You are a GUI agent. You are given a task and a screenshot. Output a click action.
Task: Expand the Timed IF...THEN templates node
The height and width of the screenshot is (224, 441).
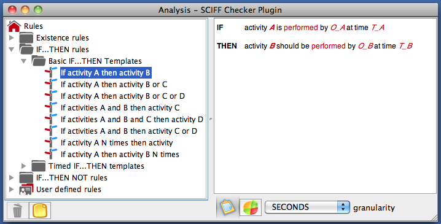(x=23, y=166)
